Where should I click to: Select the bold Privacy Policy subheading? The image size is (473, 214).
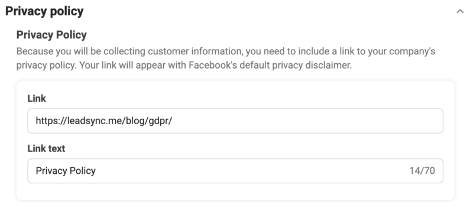click(51, 35)
